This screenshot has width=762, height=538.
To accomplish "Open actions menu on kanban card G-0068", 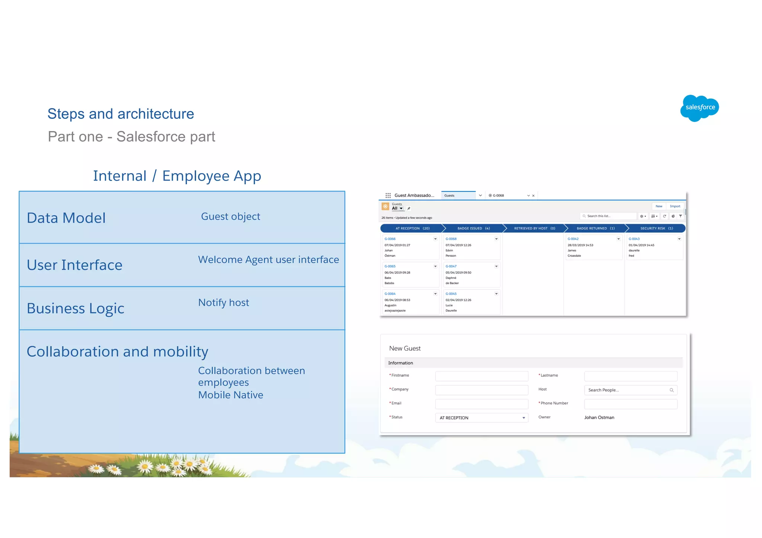I will click(496, 239).
